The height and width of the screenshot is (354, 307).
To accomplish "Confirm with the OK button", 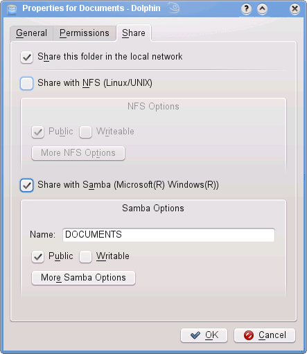I will coord(204,335).
